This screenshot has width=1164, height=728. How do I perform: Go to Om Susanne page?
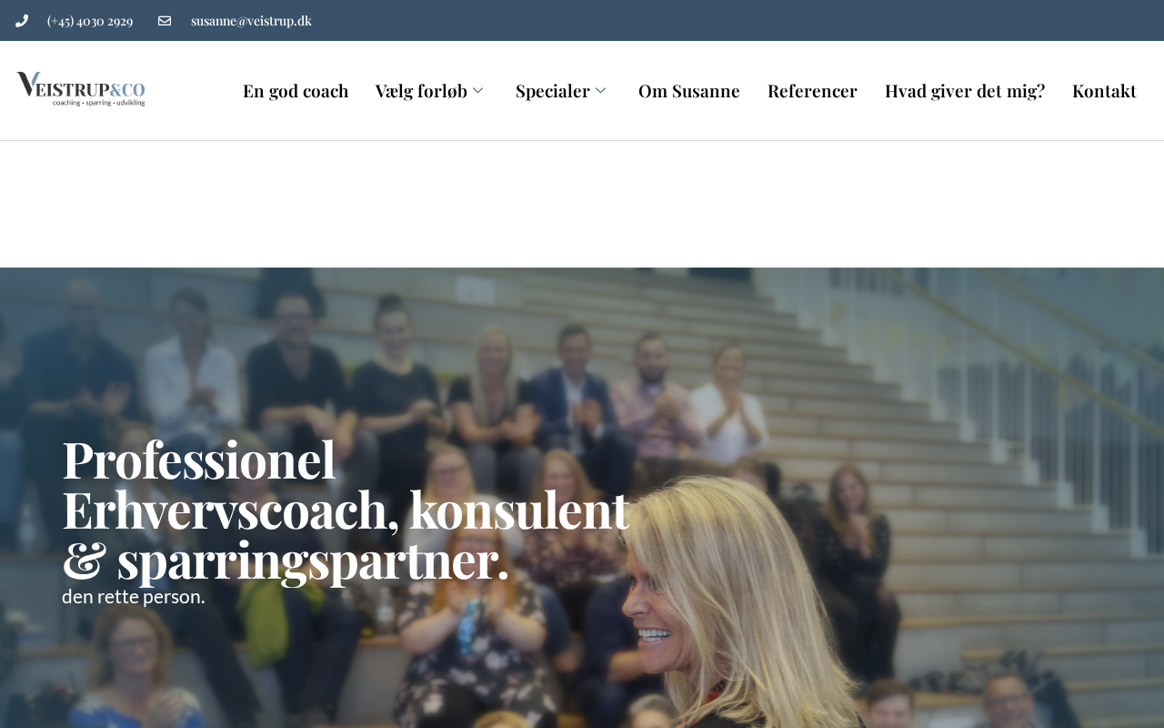[689, 91]
